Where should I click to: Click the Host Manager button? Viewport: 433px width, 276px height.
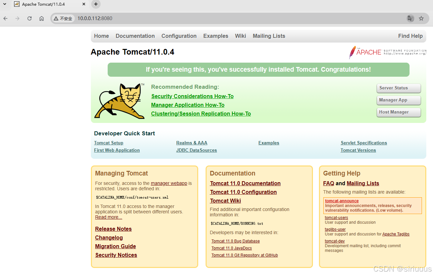(398, 112)
